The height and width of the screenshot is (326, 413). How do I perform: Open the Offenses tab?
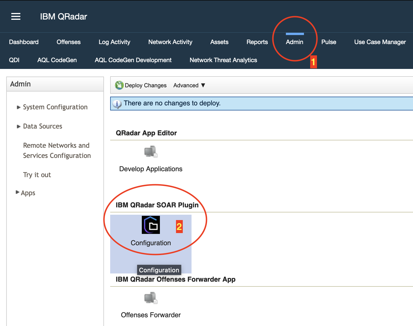point(68,42)
